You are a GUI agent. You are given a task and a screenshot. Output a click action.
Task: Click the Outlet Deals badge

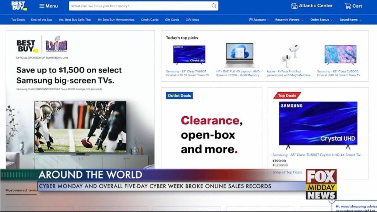coord(179,96)
